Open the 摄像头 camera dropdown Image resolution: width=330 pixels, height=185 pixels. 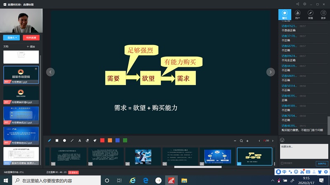click(12, 38)
